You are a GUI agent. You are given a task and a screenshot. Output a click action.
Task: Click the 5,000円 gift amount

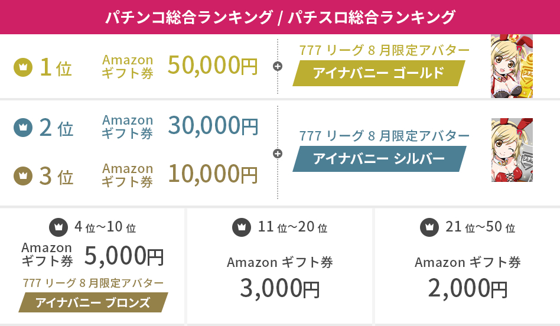point(124,255)
